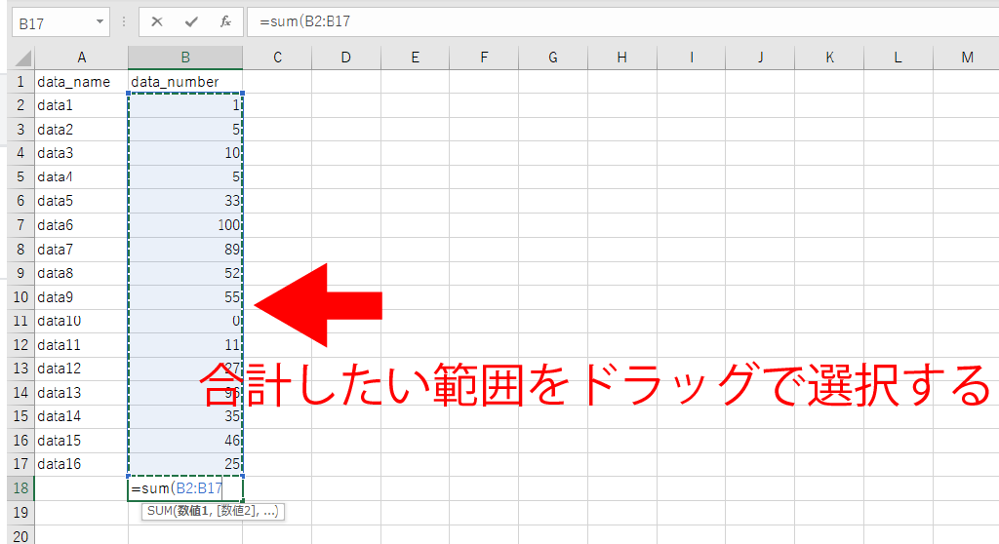Viewport: 999px width, 544px height.
Task: Open the Insert Function fx dialog
Action: pyautogui.click(x=225, y=21)
